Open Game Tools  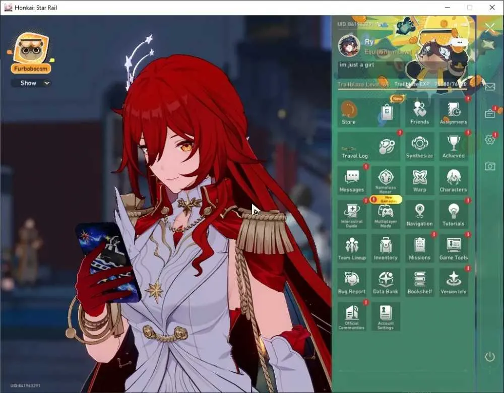click(453, 249)
